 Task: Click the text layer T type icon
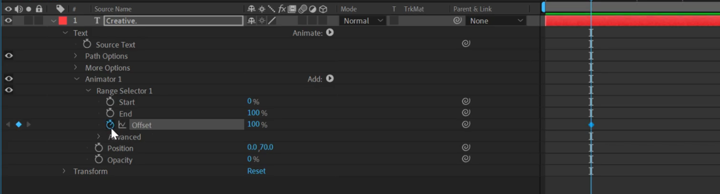click(97, 21)
